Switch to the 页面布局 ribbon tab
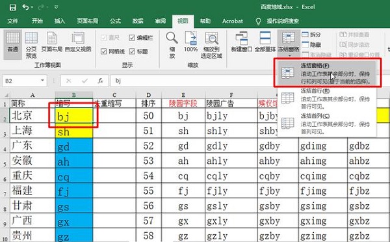 87,21
